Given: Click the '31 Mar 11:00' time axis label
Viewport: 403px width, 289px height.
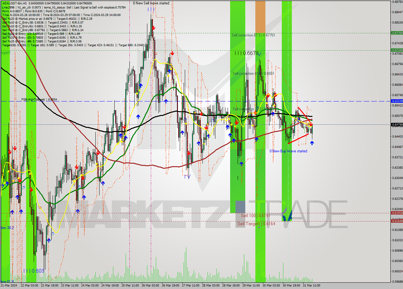Looking at the screenshot, I should pyautogui.click(x=311, y=285).
